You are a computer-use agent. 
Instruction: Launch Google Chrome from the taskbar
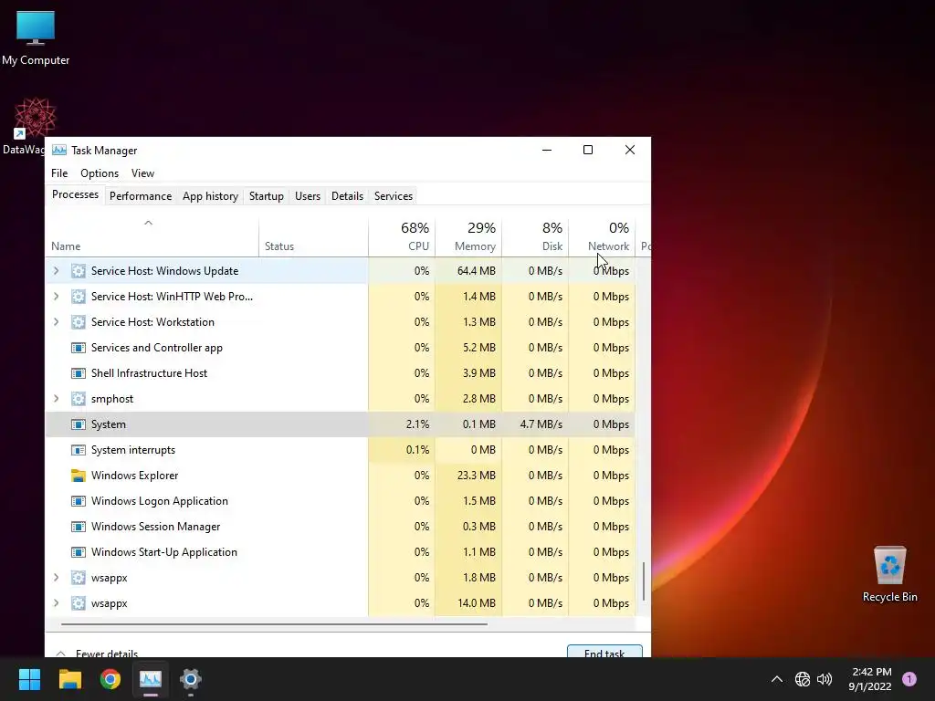coord(110,679)
